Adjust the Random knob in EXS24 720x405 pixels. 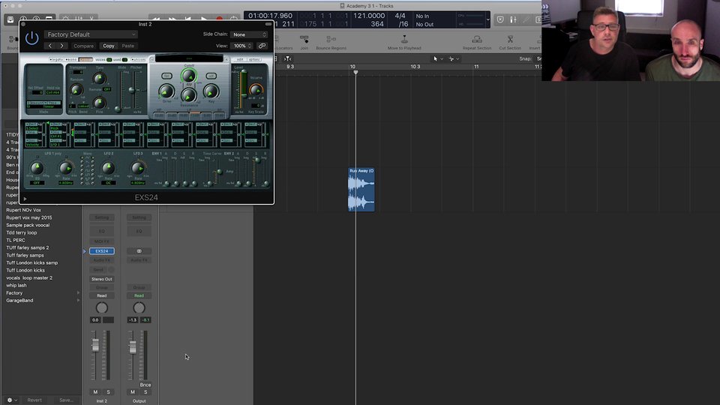click(x=76, y=89)
